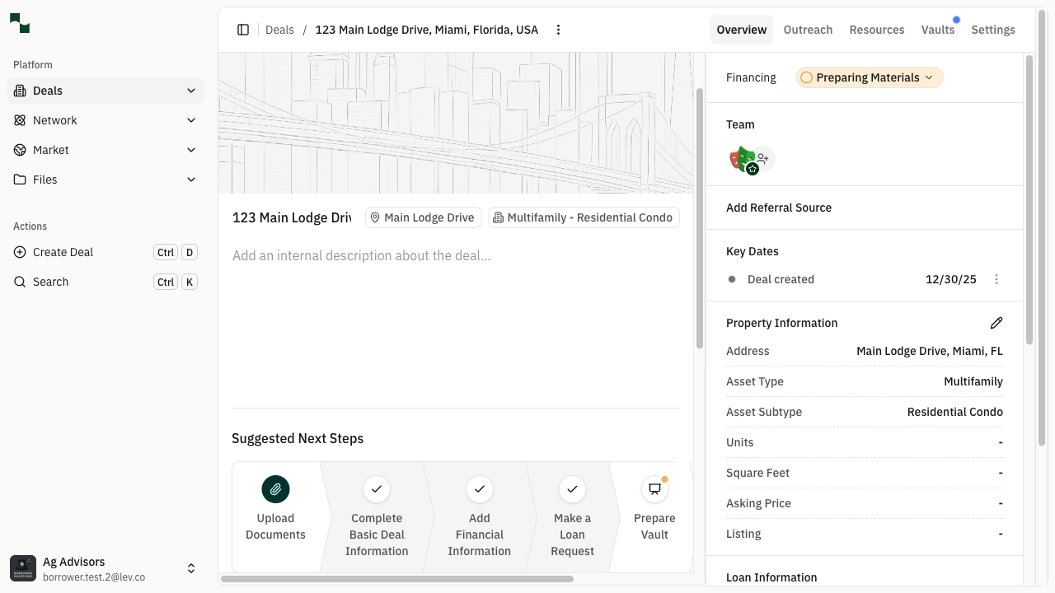The width and height of the screenshot is (1055, 593).
Task: Open Files with the folder icon
Action: pos(19,180)
